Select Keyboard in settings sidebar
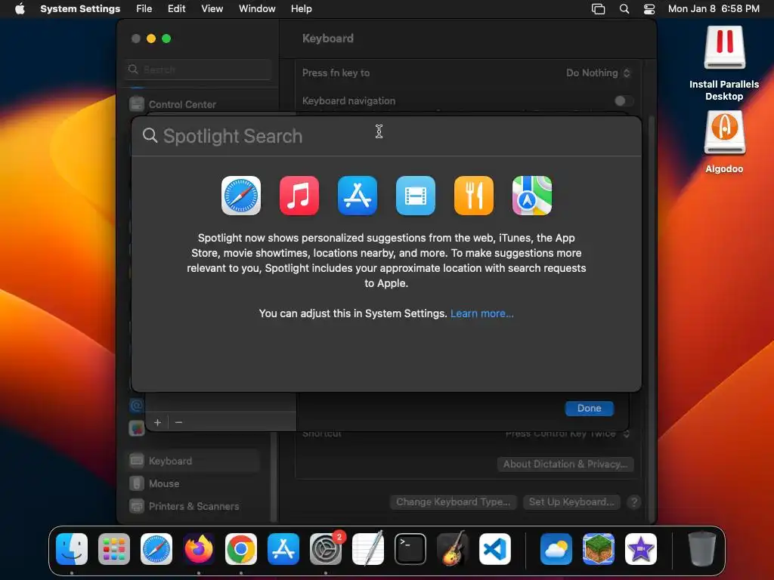This screenshot has height=580, width=774. pos(193,461)
